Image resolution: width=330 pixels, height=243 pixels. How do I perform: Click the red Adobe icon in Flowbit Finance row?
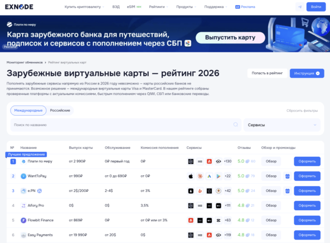191,220
